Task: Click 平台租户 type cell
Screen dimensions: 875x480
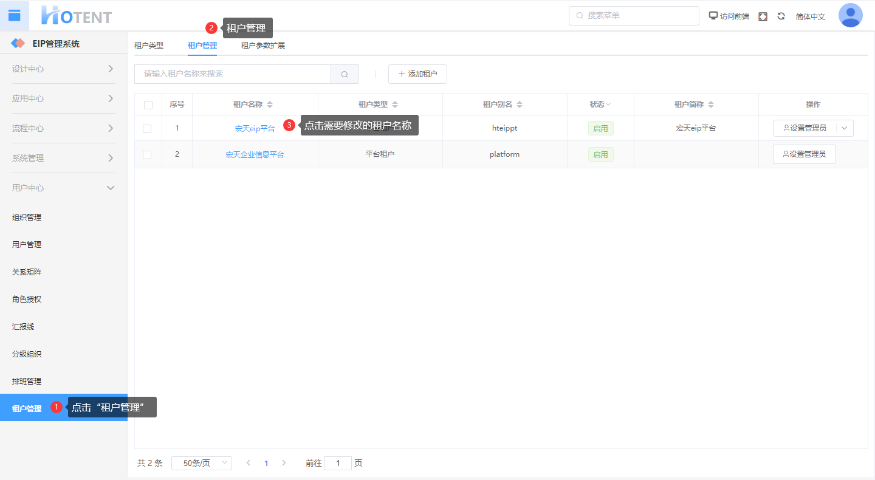Action: point(380,154)
